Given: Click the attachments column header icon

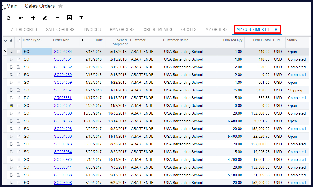Looking at the screenshot, I should 11,40.
